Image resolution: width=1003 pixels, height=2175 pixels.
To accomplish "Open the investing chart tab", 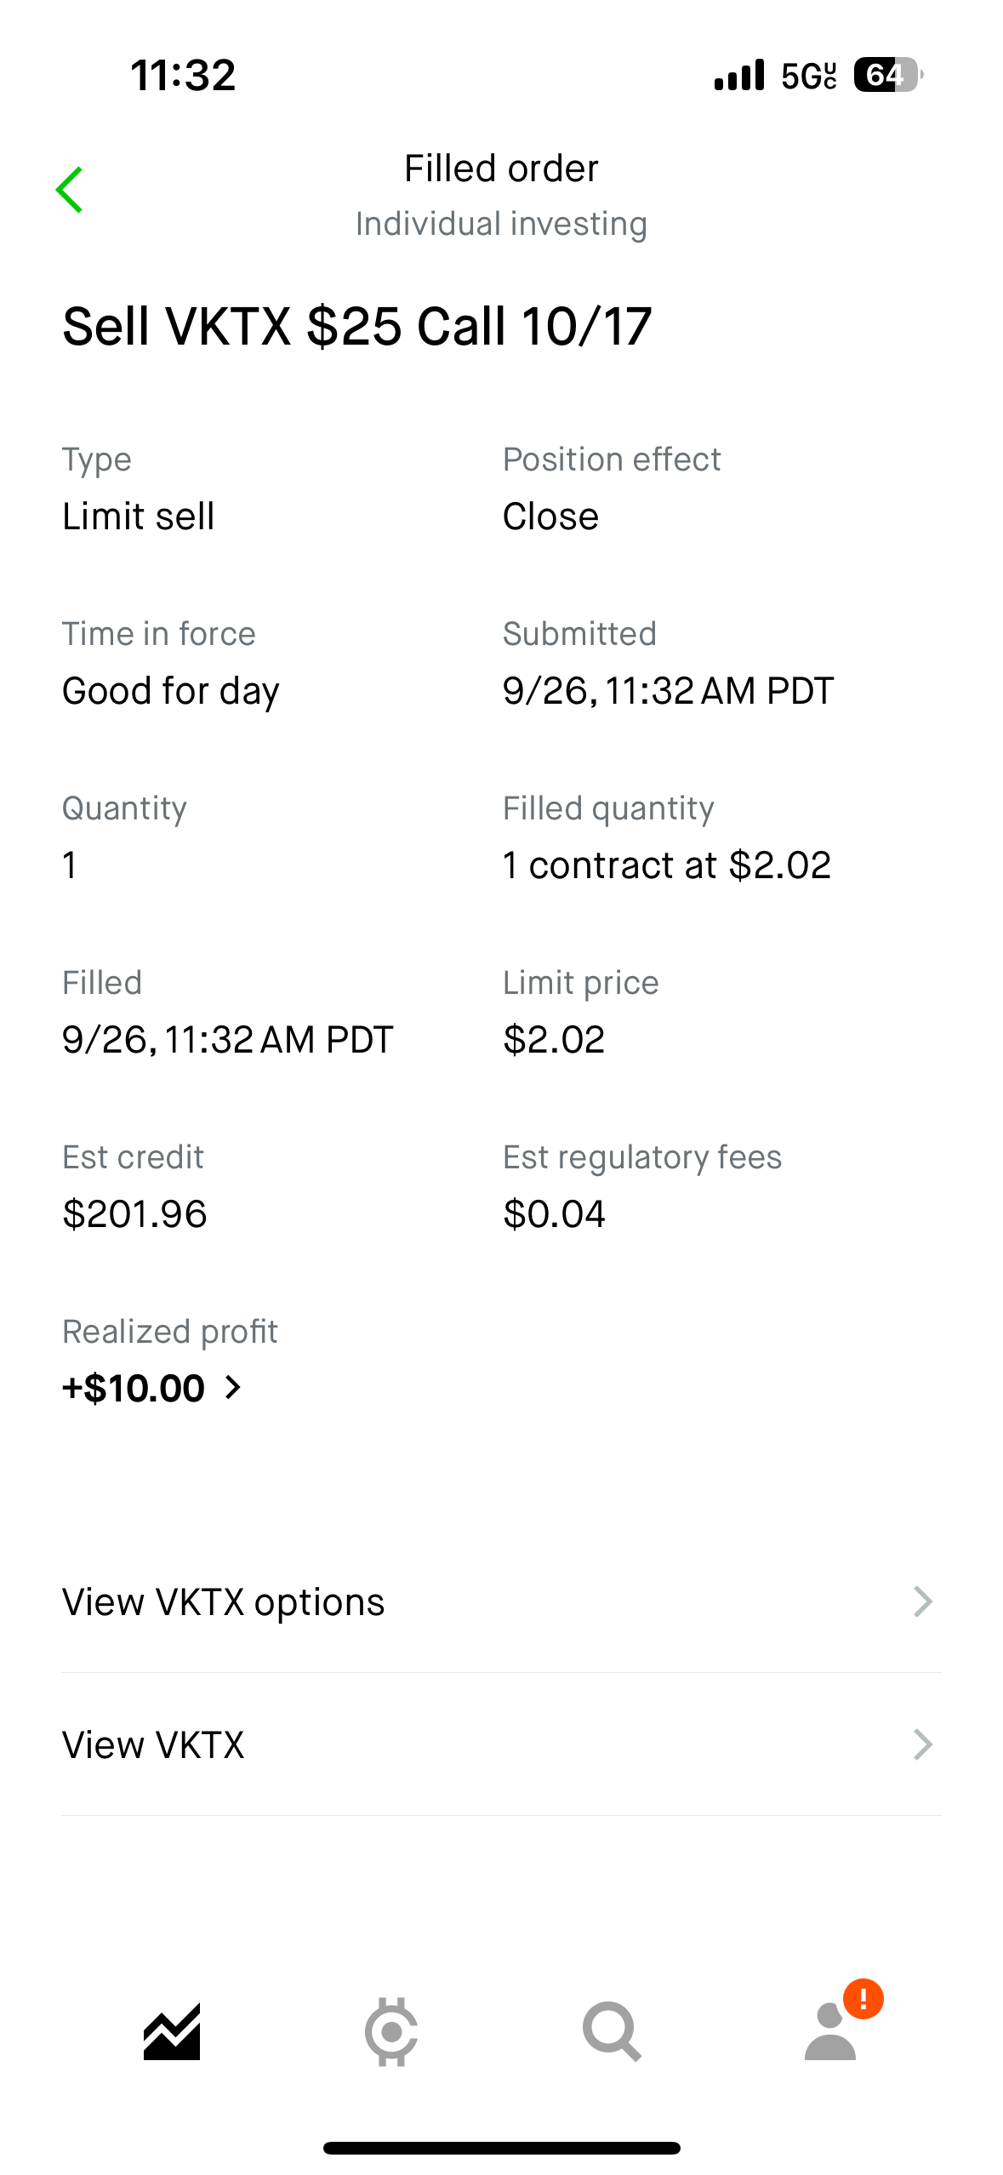I will (x=172, y=2031).
